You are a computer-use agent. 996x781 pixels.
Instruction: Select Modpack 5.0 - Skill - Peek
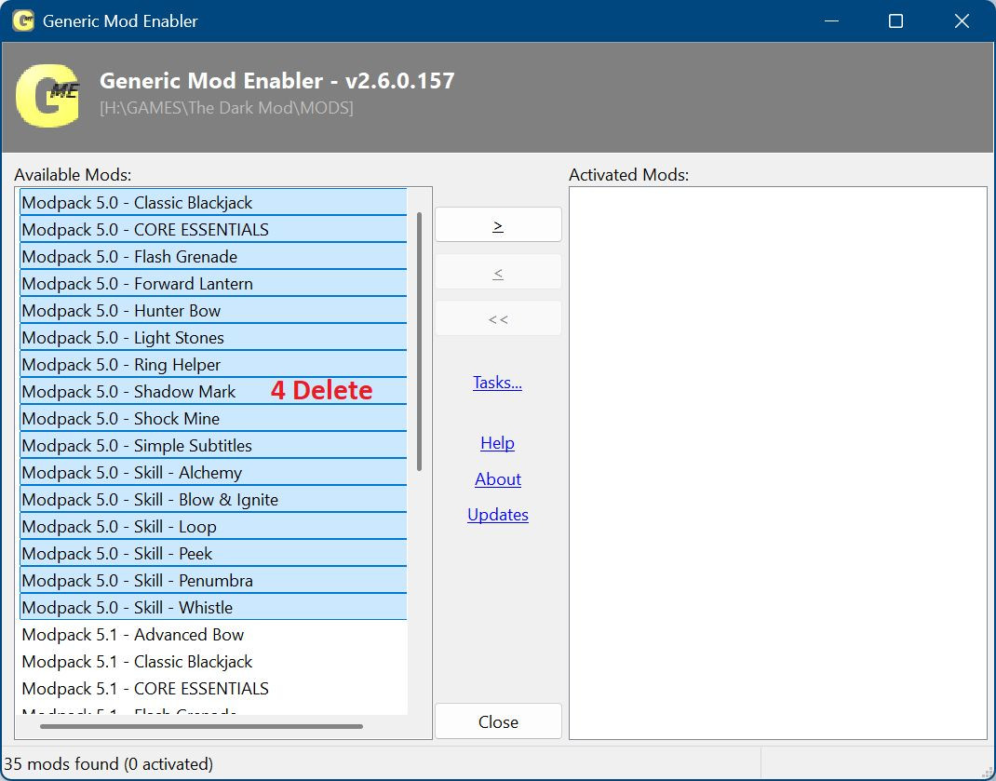pyautogui.click(x=213, y=554)
